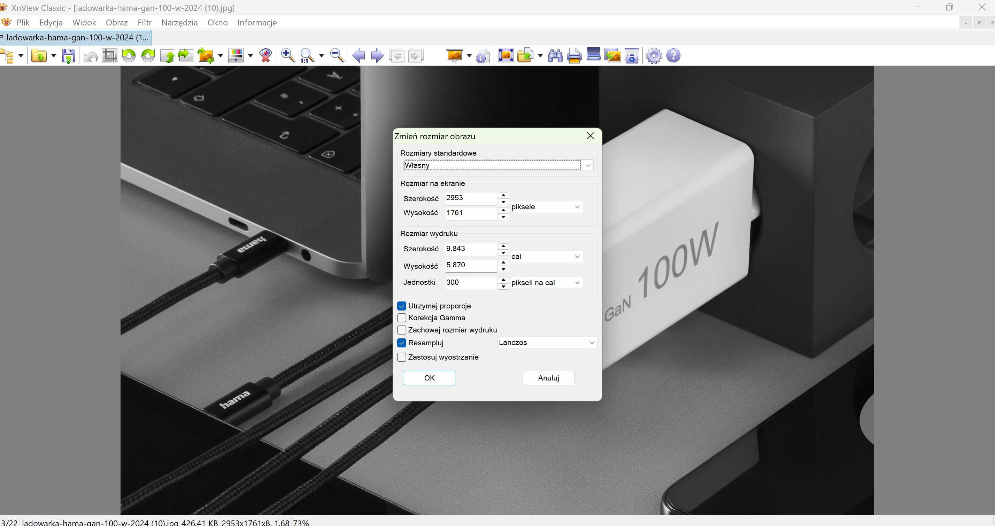Open Okno menu
This screenshot has width=995, height=526.
(217, 22)
